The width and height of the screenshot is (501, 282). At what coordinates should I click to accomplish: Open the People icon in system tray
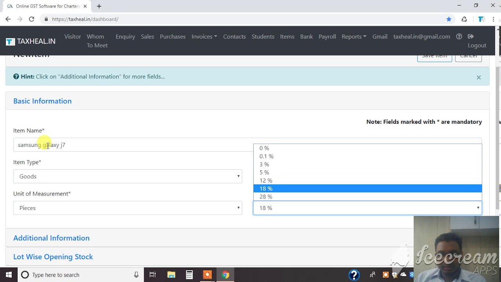point(372,275)
